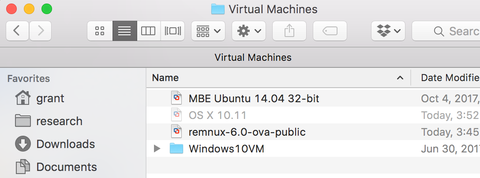Click the VM icon of MBE Ubuntu
Viewport: 480px width, 178px height.
176,98
